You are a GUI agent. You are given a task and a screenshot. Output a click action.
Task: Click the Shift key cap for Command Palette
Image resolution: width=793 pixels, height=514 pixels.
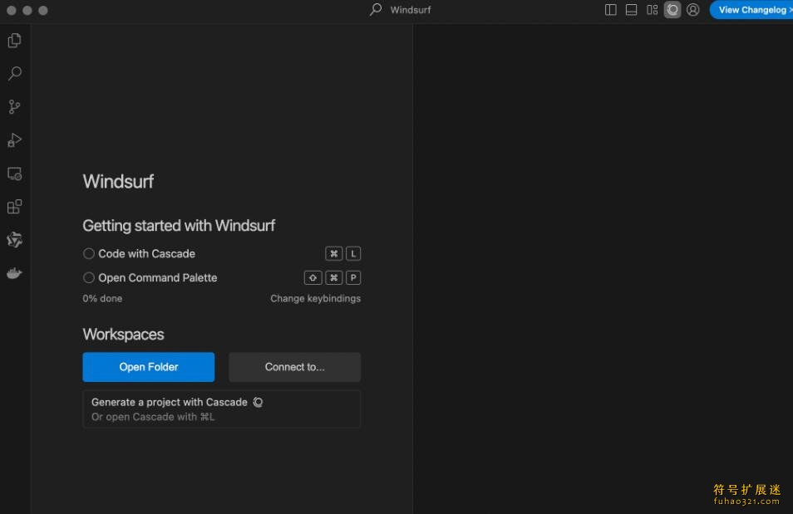tap(313, 277)
